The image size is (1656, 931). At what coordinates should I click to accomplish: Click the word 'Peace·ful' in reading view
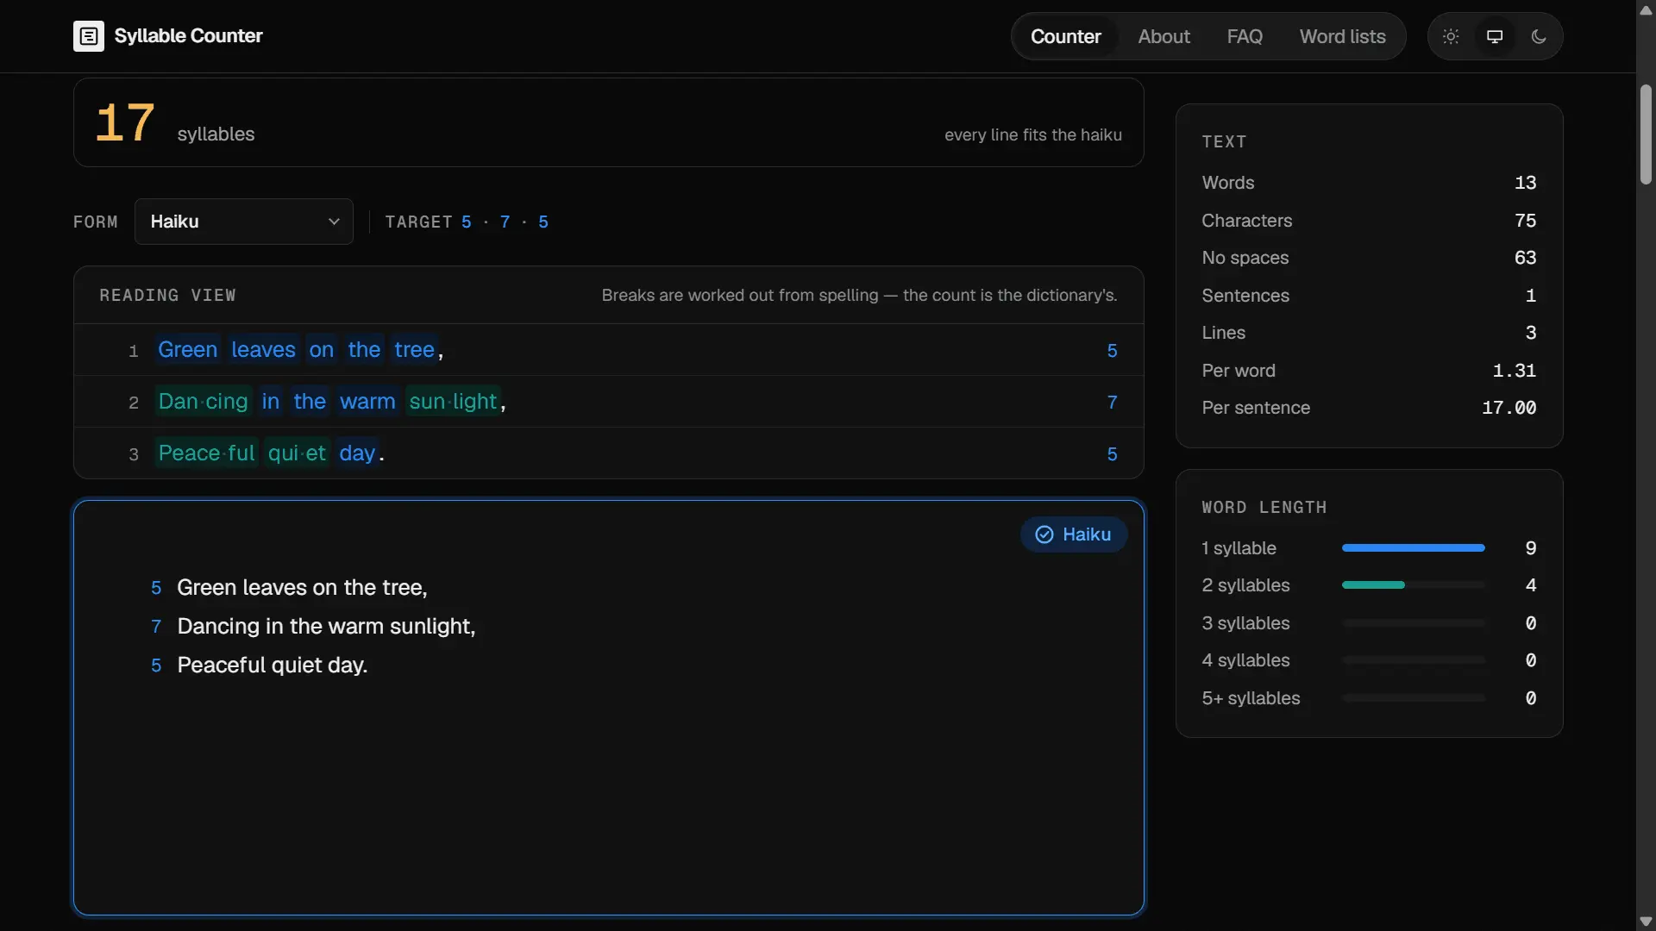click(207, 453)
